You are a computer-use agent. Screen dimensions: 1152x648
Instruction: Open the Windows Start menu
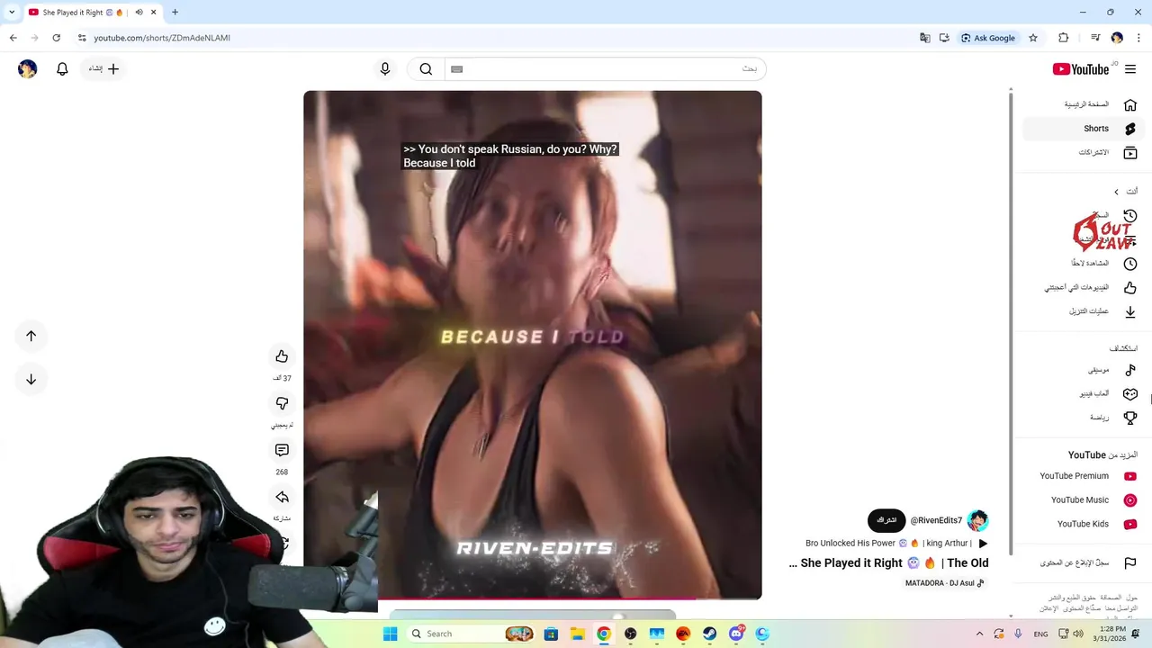tap(390, 634)
